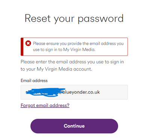Click the Reset your password heading
Viewport: 150px width, 140px height.
[74, 19]
